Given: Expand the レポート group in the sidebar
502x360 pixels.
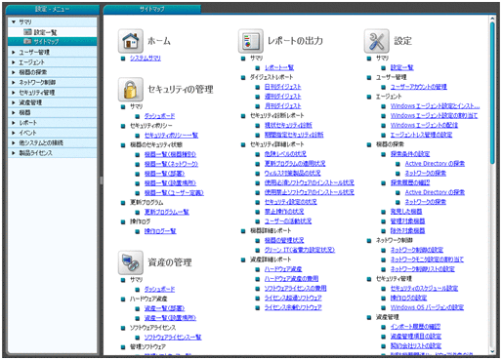Looking at the screenshot, I should (14, 123).
